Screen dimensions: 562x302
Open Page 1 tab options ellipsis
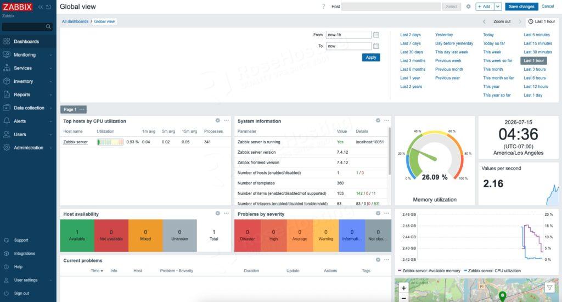[x=82, y=109]
